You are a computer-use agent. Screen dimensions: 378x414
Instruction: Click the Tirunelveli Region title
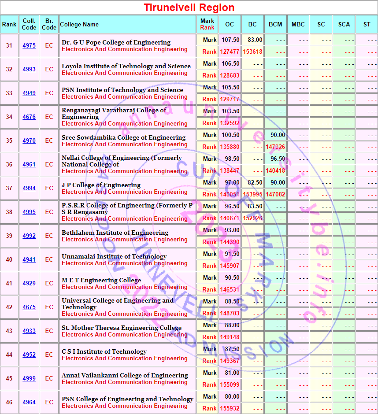(189, 7)
